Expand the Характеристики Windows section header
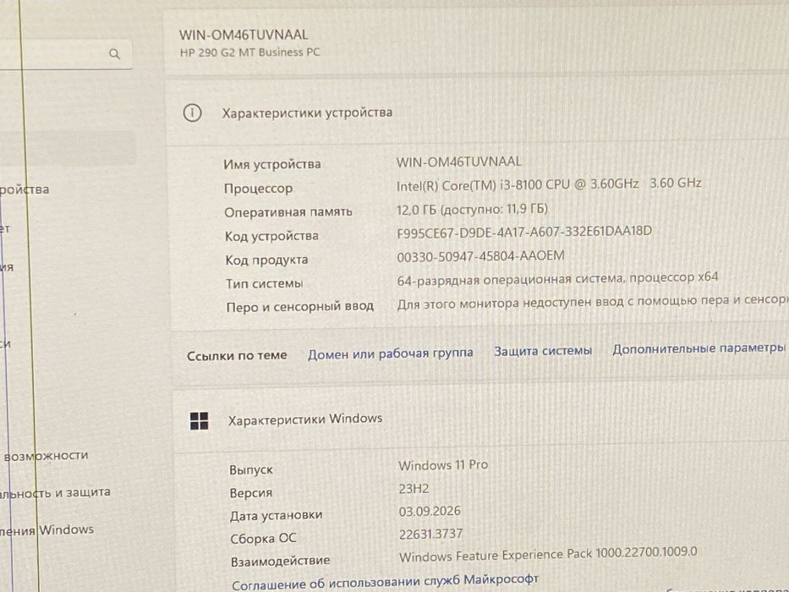This screenshot has height=592, width=789. point(480,419)
